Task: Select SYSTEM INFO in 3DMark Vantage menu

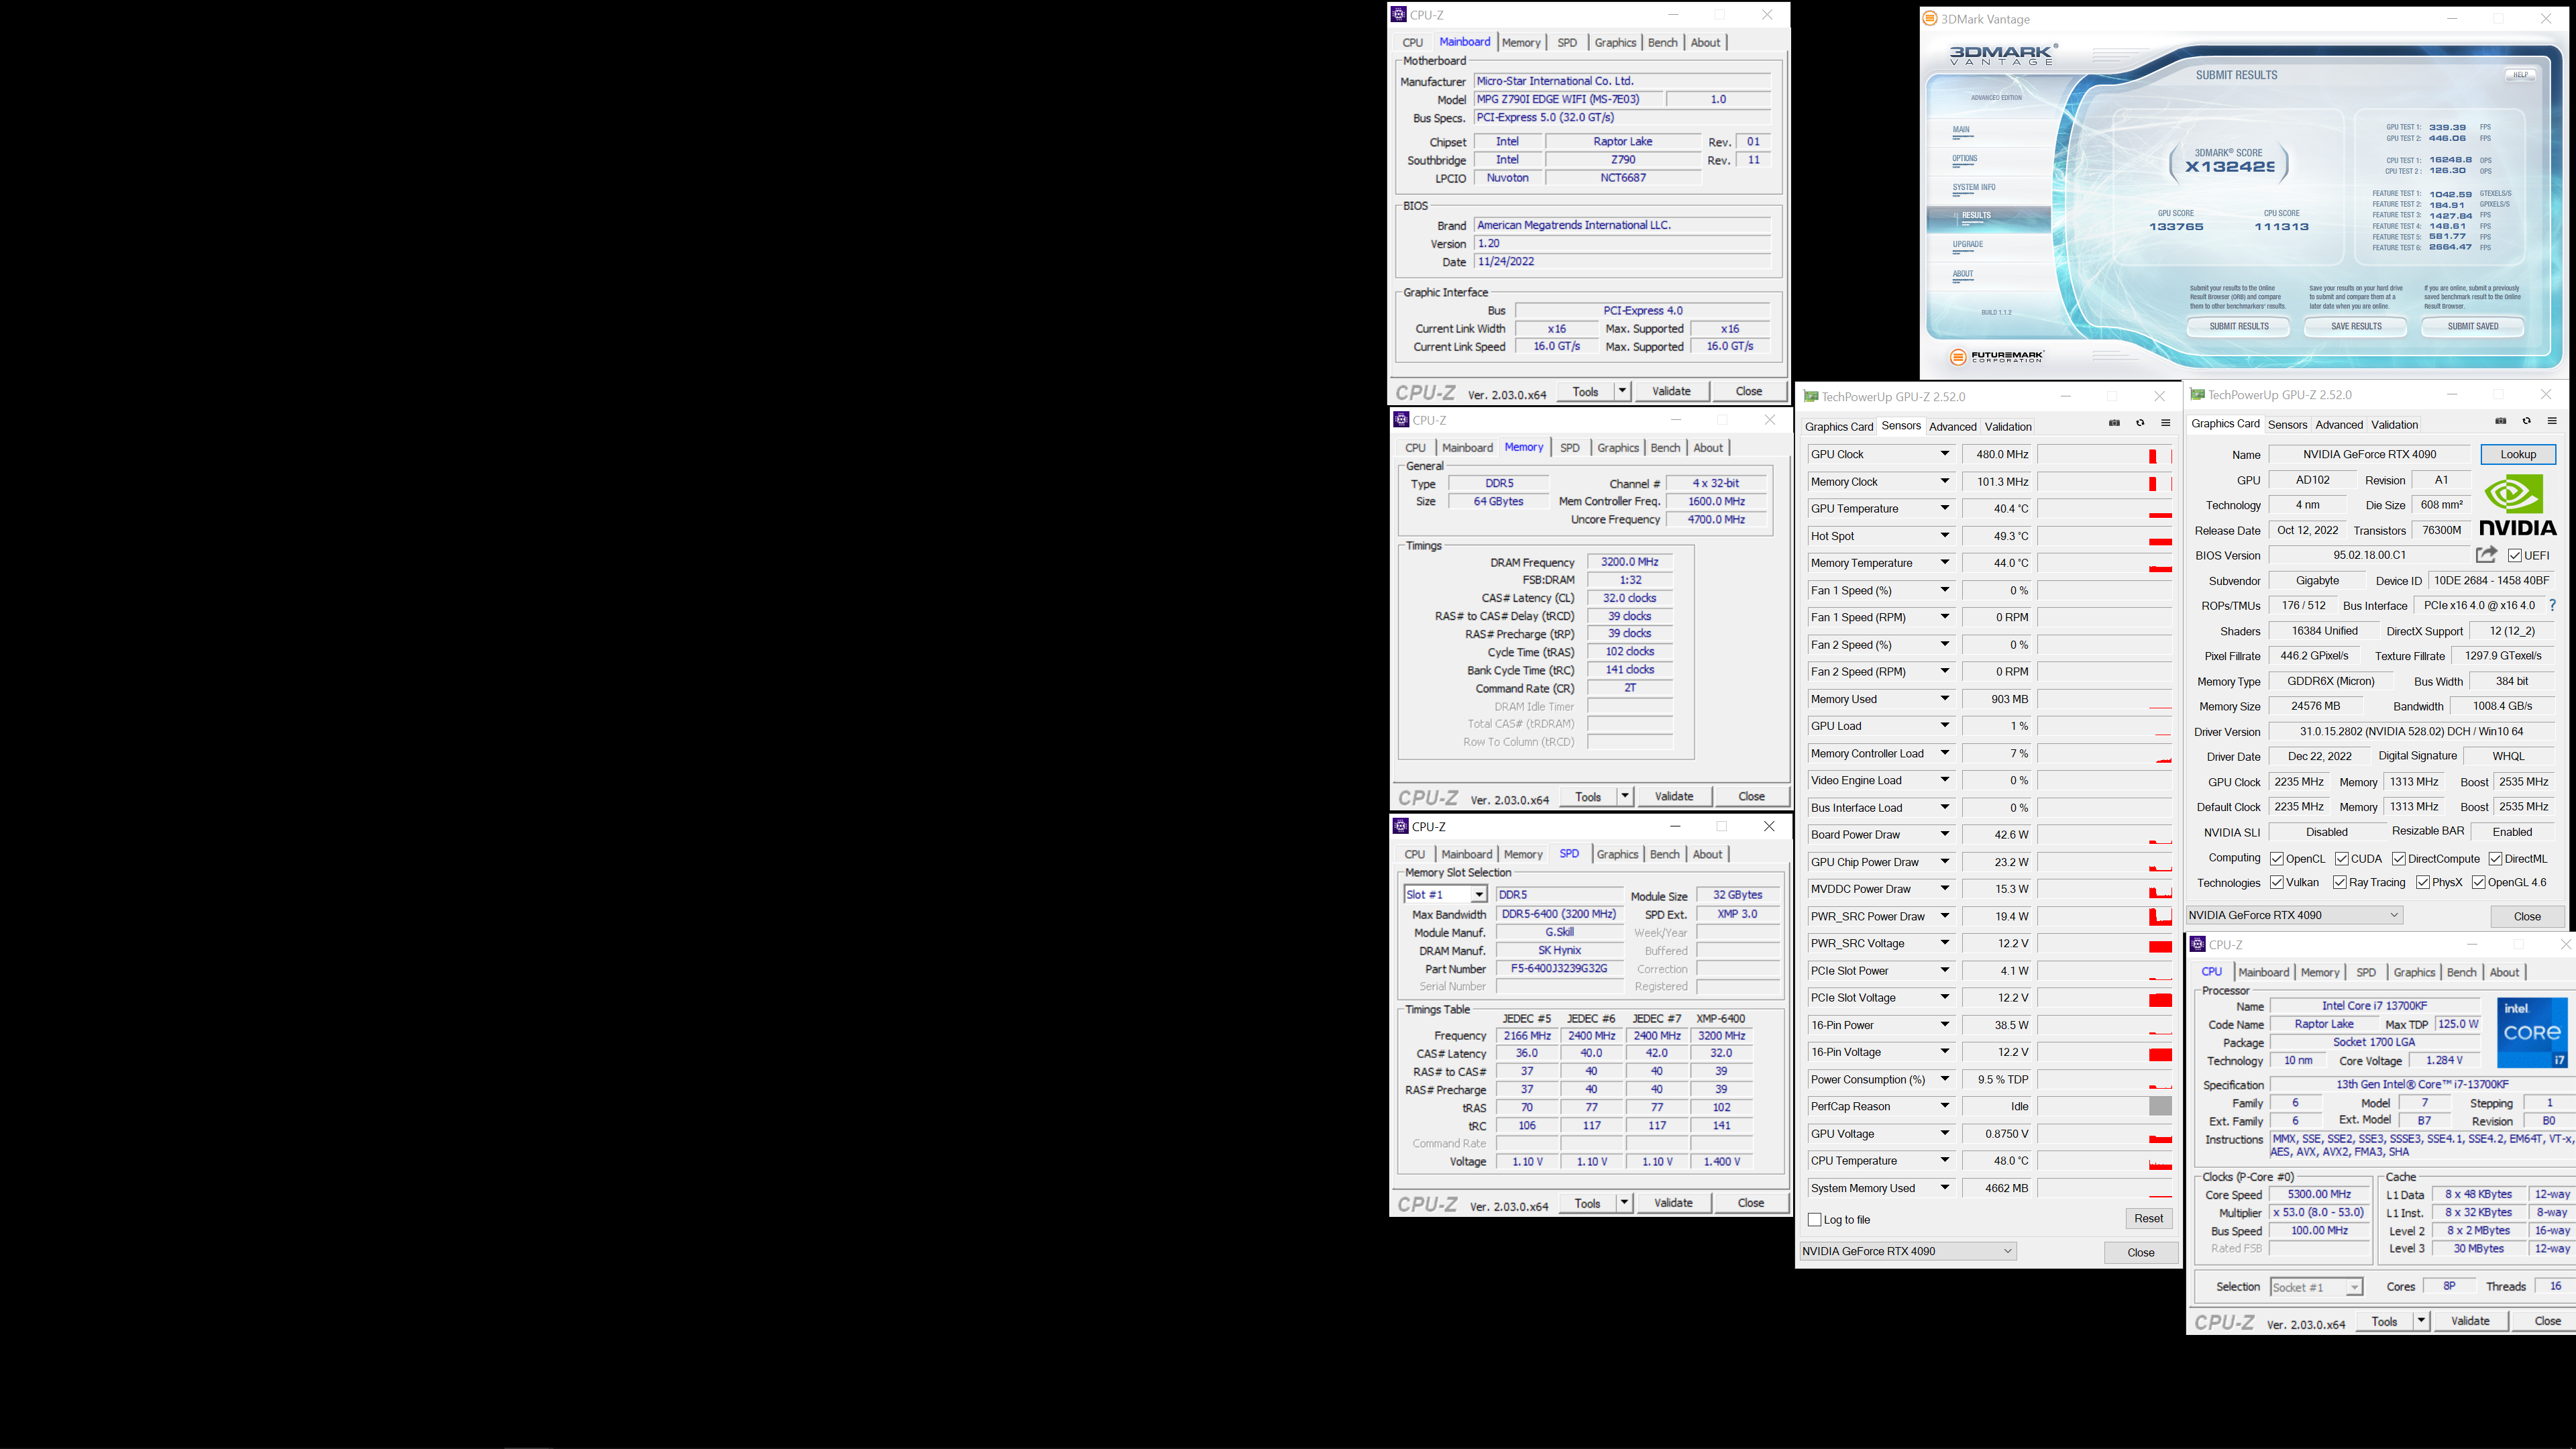Action: (x=1974, y=187)
